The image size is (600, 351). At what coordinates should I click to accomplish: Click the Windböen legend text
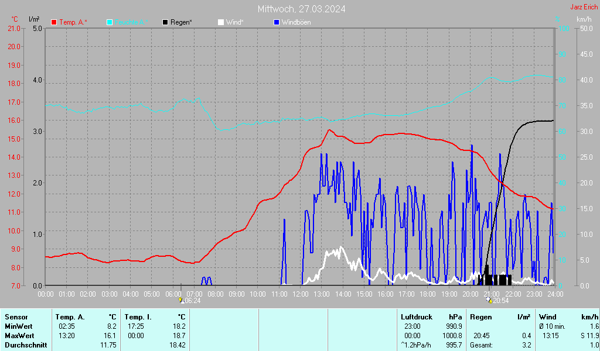pos(296,22)
